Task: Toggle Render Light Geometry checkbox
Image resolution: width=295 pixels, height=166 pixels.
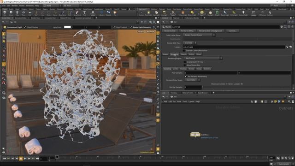Action: 131,27
